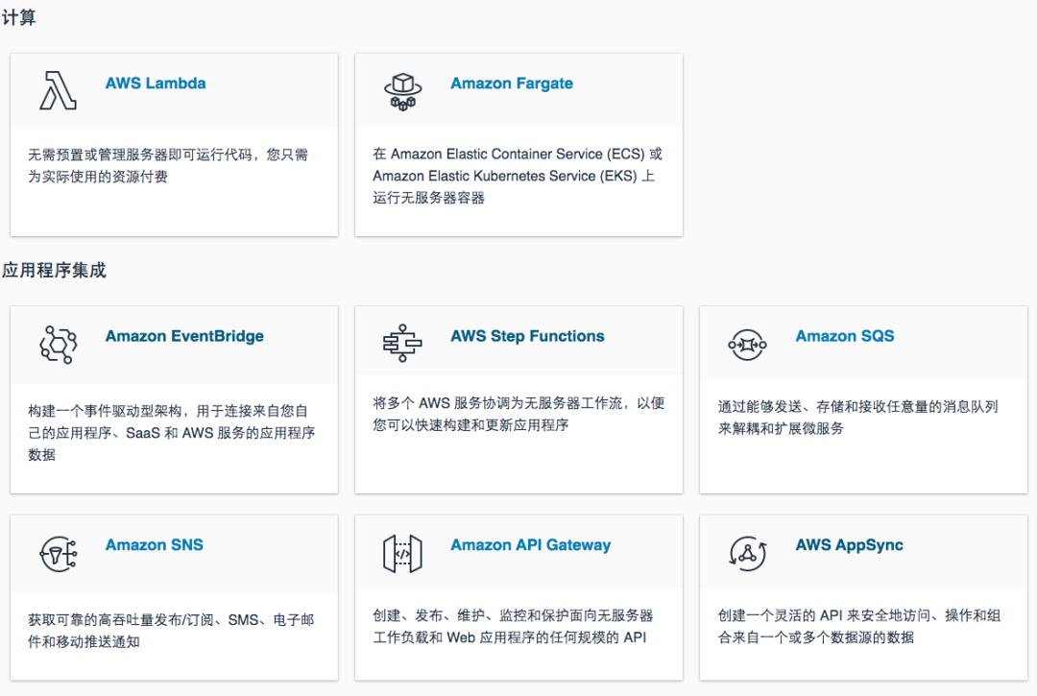1037x696 pixels.
Task: Click the API Gateway description starting 创建、发布、维护
Action: pyautogui.click(x=513, y=626)
